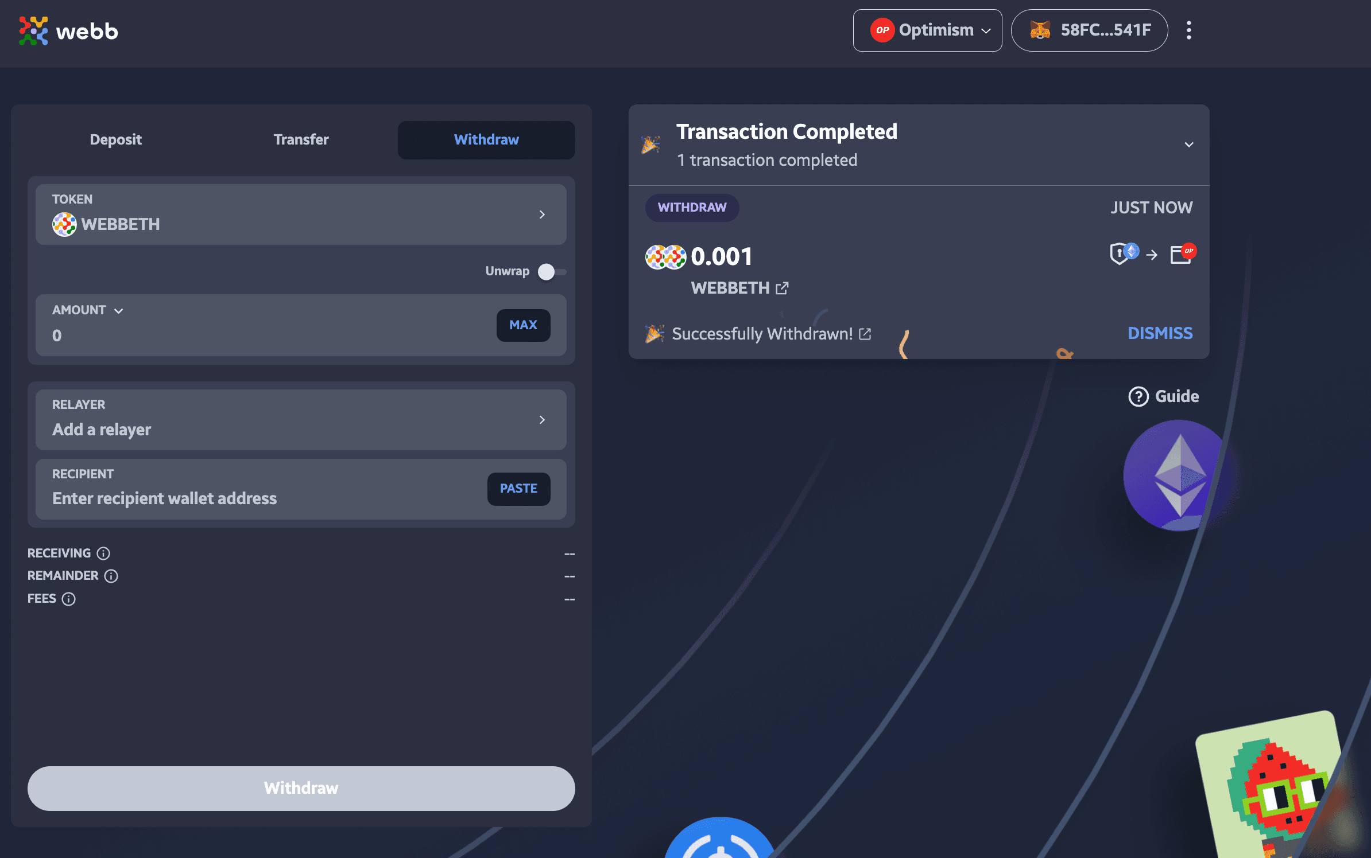This screenshot has height=858, width=1371.
Task: Collapse the Transaction Completed panel chevron
Action: pyautogui.click(x=1189, y=145)
